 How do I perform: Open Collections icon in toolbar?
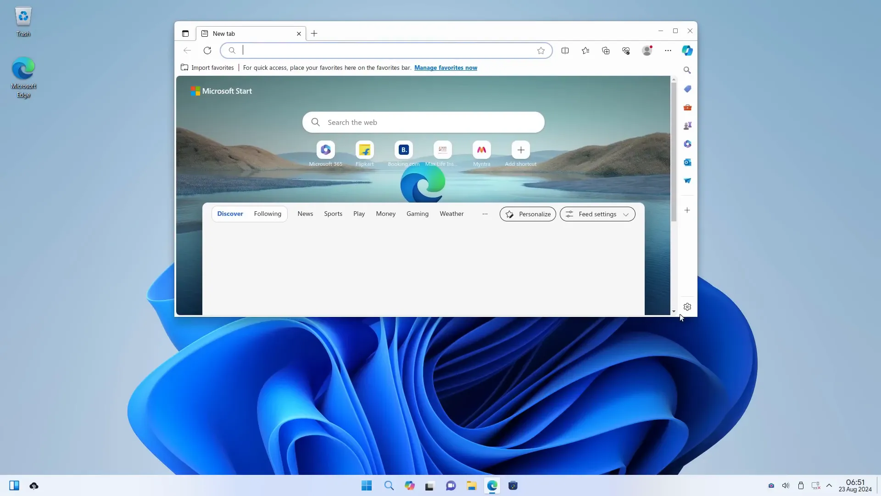(606, 51)
